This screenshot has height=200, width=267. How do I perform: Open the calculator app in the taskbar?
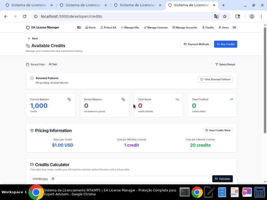[260, 192]
